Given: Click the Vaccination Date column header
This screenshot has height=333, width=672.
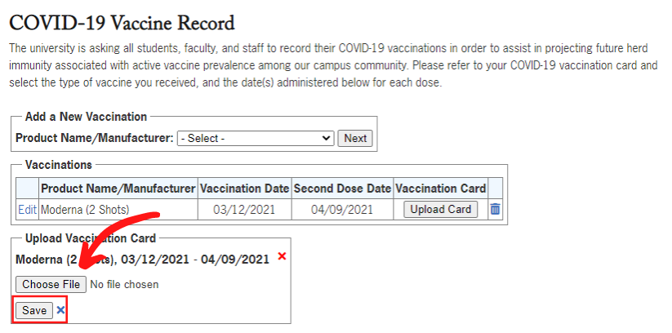Looking at the screenshot, I should [245, 189].
